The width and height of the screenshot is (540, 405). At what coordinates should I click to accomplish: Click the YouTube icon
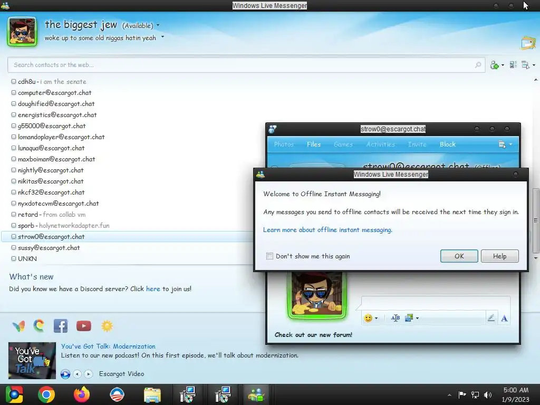84,326
